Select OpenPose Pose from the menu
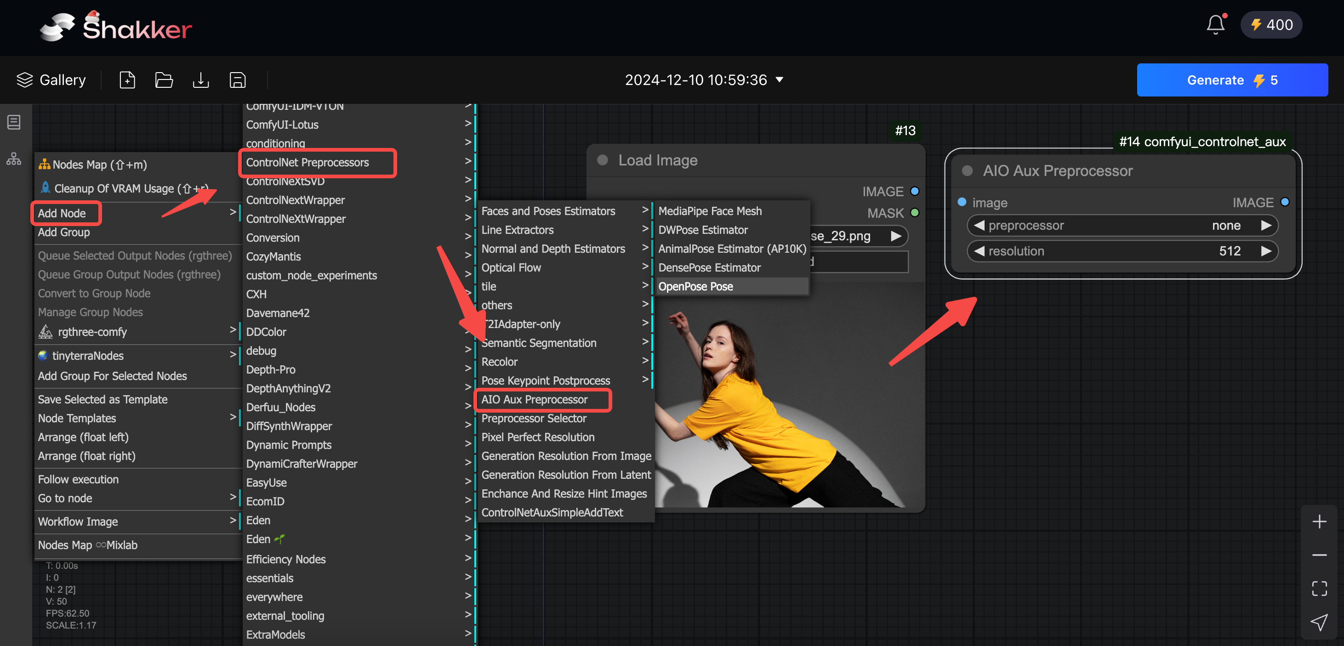The image size is (1344, 646). click(695, 286)
